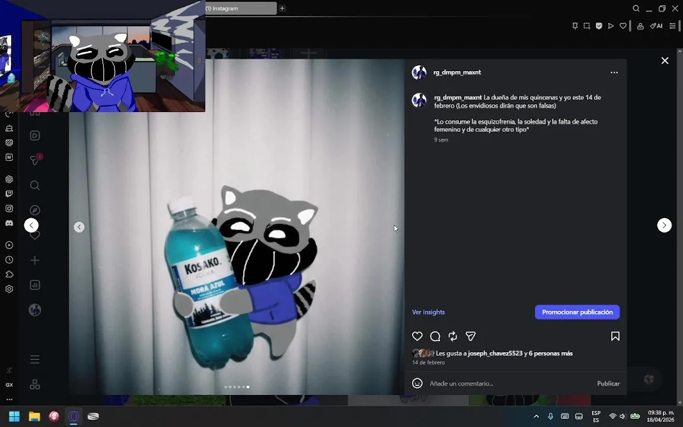This screenshot has height=427, width=683.
Task: Open Easy Setup sliders icon
Action: click(x=672, y=26)
